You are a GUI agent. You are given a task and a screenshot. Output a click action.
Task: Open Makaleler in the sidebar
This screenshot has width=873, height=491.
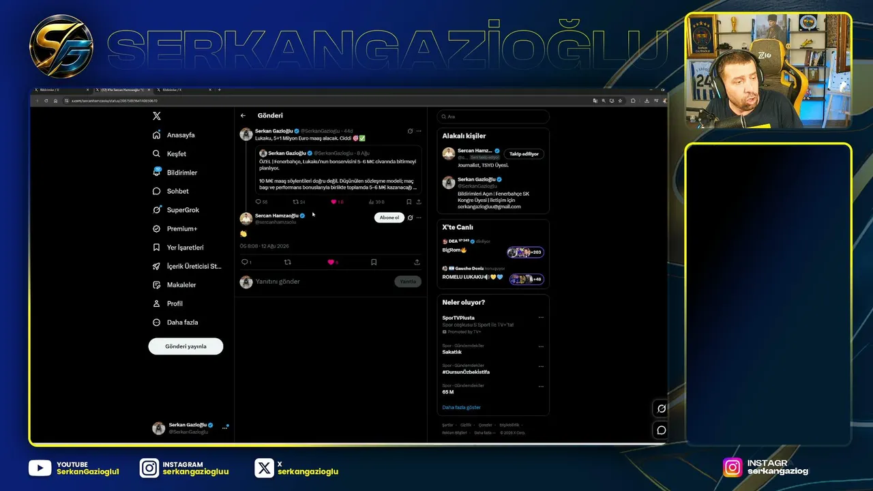click(175, 285)
